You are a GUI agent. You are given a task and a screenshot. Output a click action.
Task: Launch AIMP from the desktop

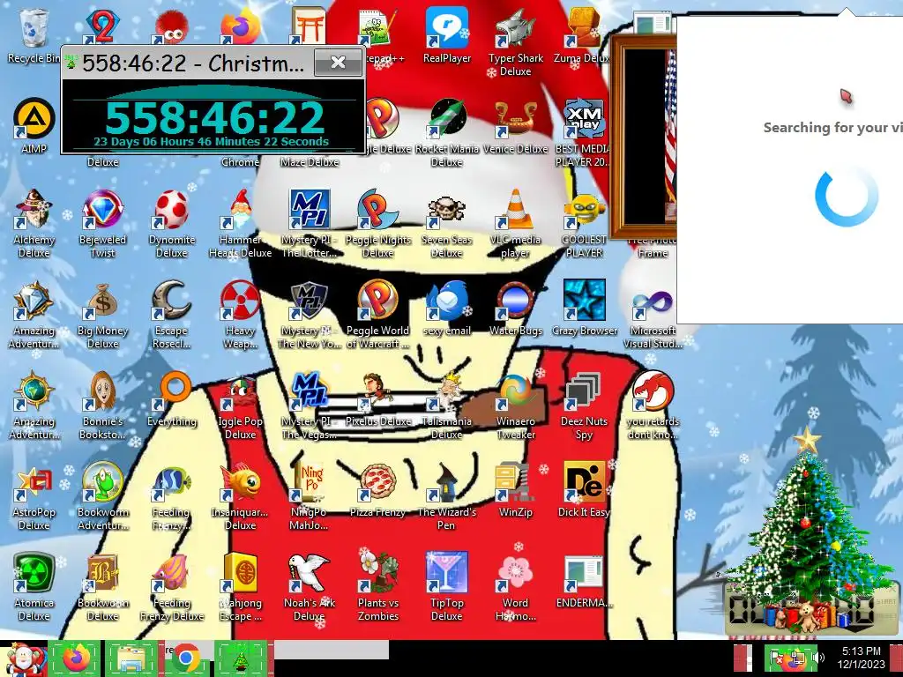coord(34,119)
